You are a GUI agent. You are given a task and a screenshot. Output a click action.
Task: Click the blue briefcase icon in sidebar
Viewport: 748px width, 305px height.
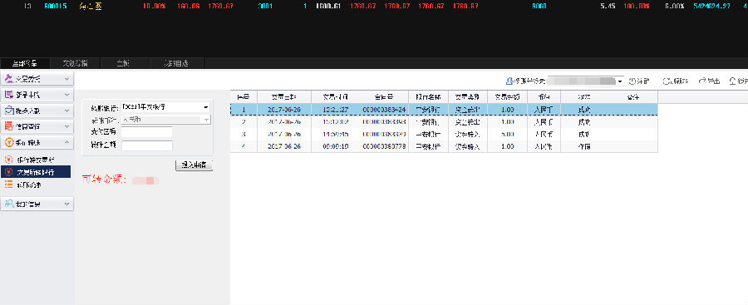tap(8, 111)
